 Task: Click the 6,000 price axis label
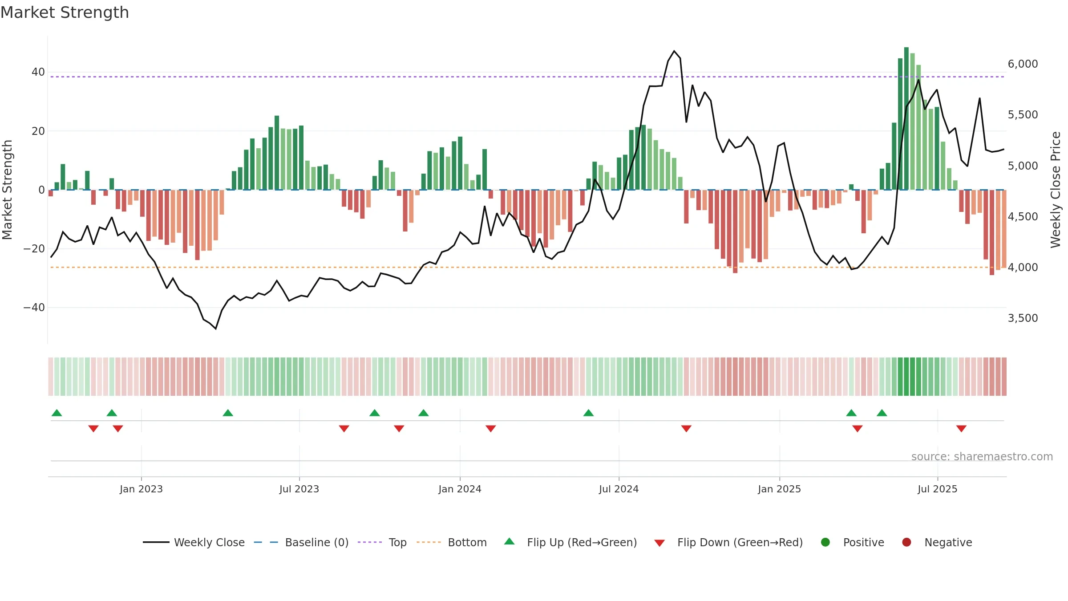[x=1023, y=64]
